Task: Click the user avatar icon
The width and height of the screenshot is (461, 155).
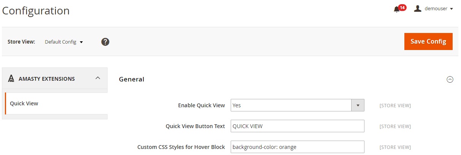Action: point(418,8)
